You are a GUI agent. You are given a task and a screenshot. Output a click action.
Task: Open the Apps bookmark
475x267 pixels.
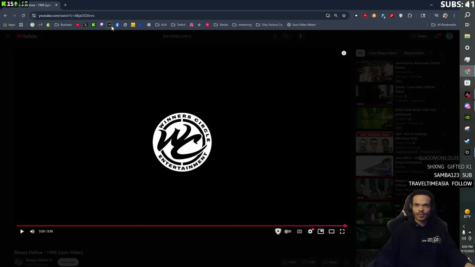[9, 25]
